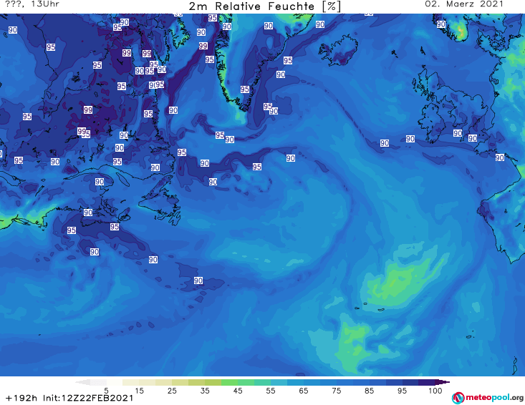Click the meteopool logo's round icon
Viewport: 525px width, 405px height.
pos(458,398)
